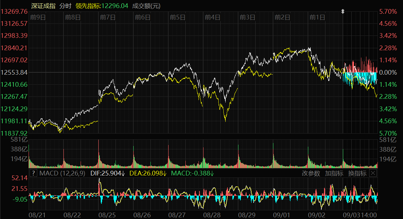
Task: Click the MACD:-0.388 value
Action: pos(193,173)
